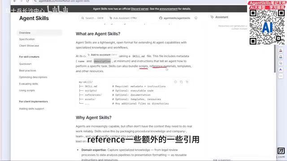Viewport: 287px width, 161px height.
Task: Open the Specification page in sidebar
Action: coord(27,39)
